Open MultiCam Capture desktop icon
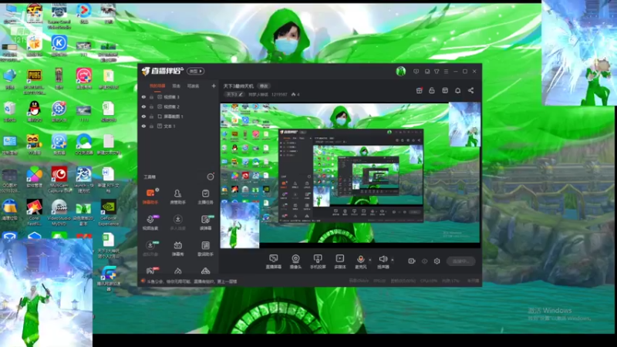Image resolution: width=617 pixels, height=347 pixels. 59,180
